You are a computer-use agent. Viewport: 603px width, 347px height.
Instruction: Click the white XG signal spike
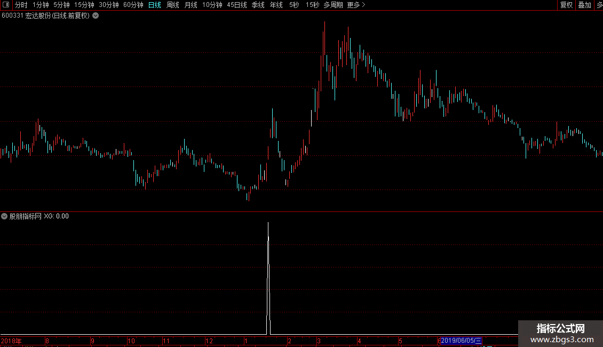pyautogui.click(x=268, y=277)
